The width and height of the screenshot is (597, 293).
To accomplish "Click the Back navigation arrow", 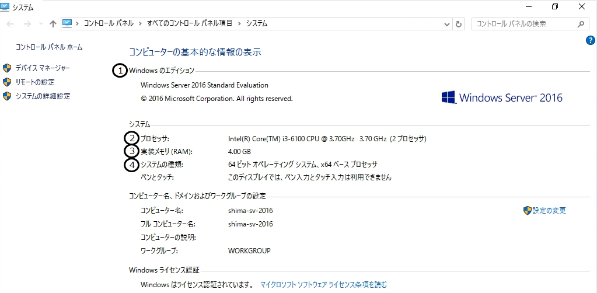I will click(11, 24).
